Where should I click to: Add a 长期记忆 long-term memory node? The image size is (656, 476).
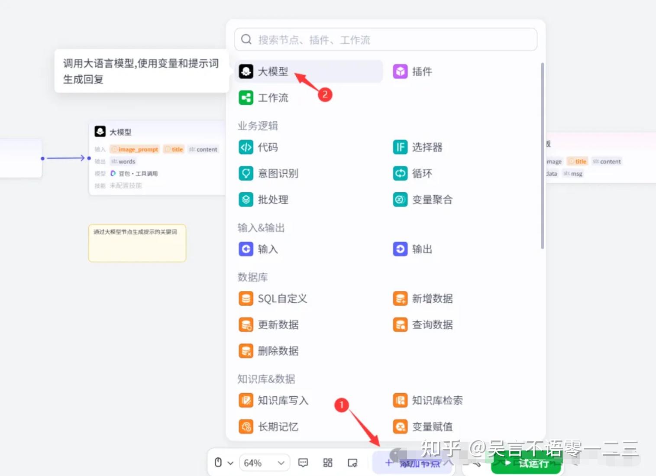click(x=278, y=426)
